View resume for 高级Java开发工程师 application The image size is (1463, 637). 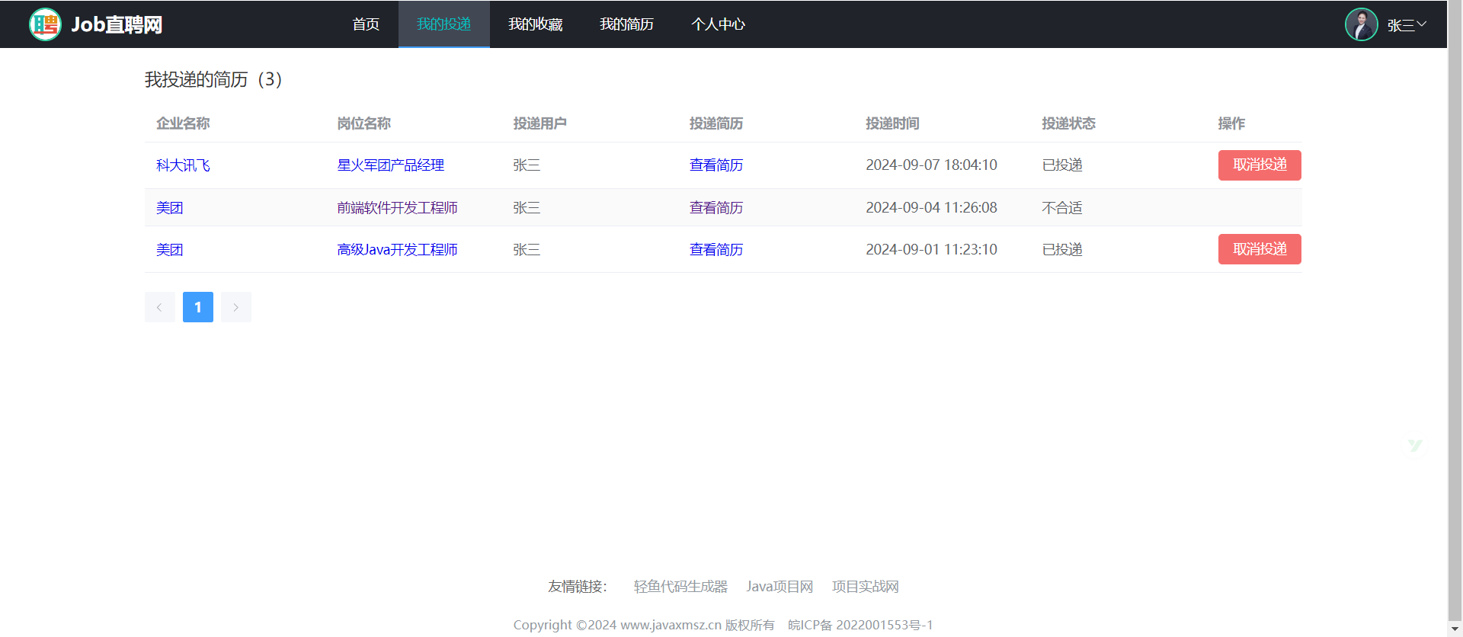(x=716, y=250)
